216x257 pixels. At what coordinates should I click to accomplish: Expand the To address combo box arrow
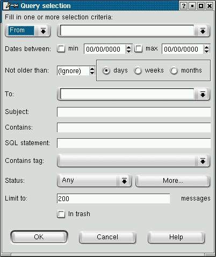pyautogui.click(x=203, y=94)
